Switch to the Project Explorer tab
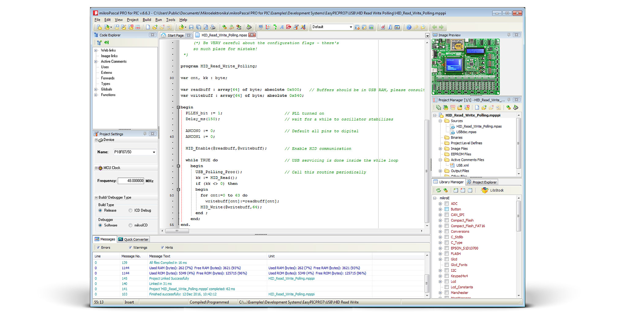 (x=482, y=182)
